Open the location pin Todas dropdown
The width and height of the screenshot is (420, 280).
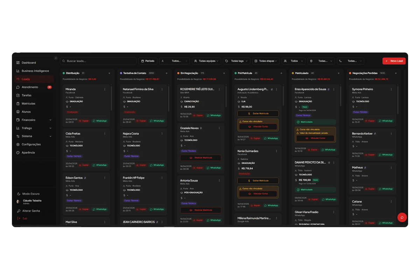click(321, 61)
